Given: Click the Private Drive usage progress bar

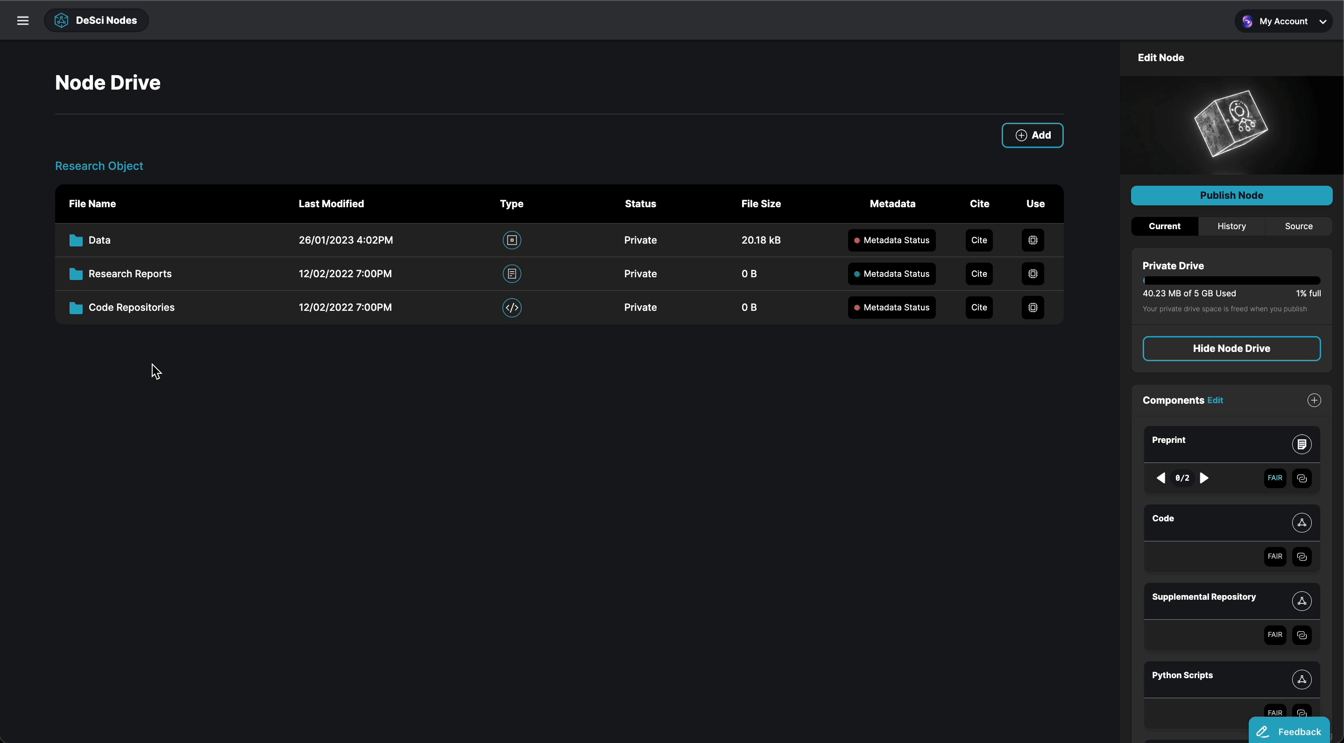Looking at the screenshot, I should coord(1231,280).
